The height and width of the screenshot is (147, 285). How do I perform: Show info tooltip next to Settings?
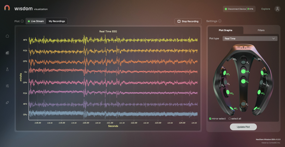[220, 21]
